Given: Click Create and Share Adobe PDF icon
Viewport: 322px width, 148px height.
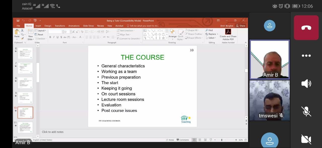Looking at the screenshot, I should (x=228, y=35).
